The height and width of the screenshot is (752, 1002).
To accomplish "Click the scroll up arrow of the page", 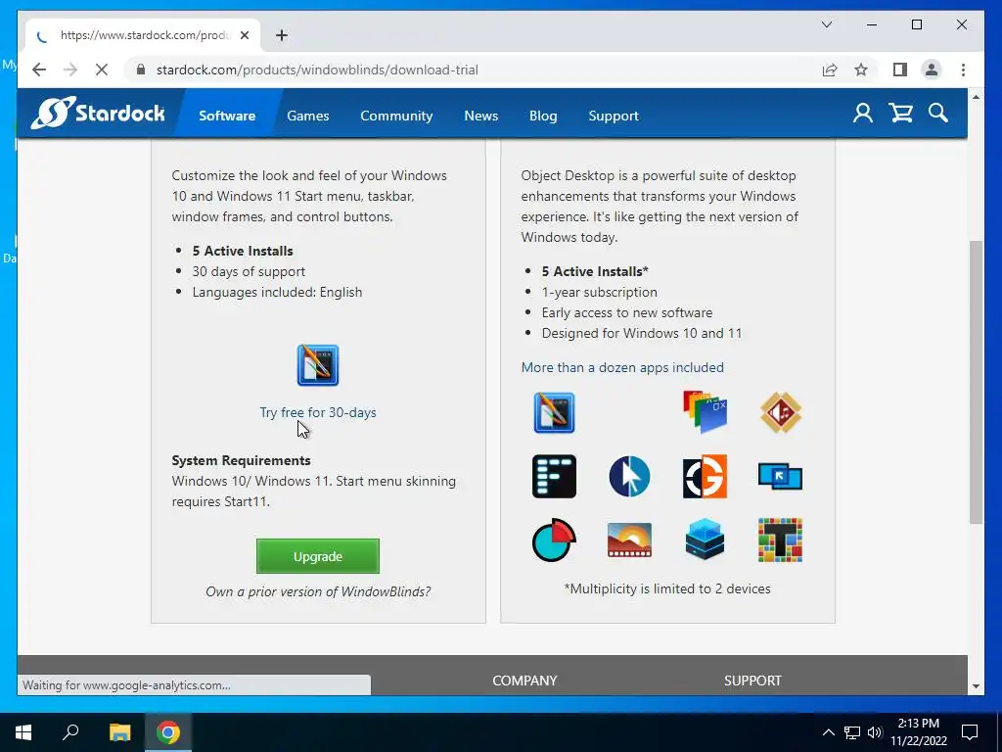I will click(976, 97).
